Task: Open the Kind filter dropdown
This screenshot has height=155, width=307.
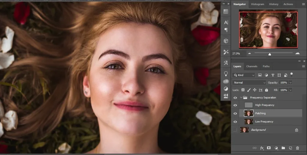Action: pos(244,75)
